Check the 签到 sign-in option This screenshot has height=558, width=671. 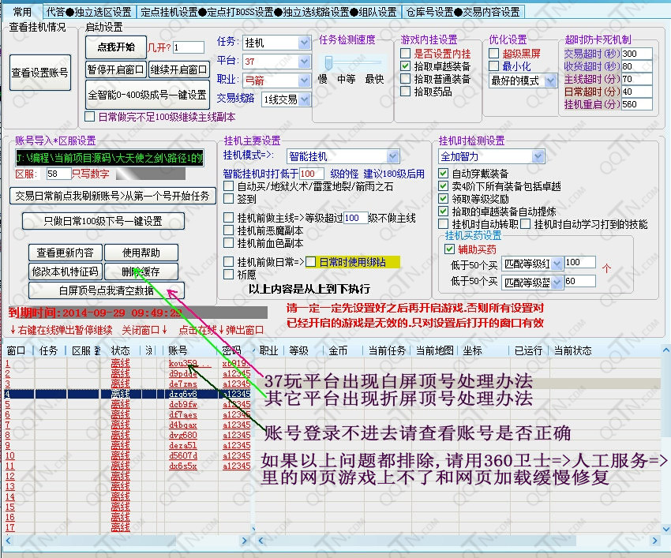(x=230, y=200)
